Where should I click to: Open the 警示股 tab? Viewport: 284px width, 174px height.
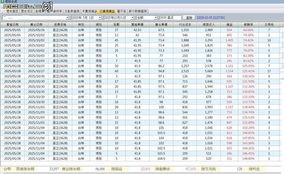[122, 11]
